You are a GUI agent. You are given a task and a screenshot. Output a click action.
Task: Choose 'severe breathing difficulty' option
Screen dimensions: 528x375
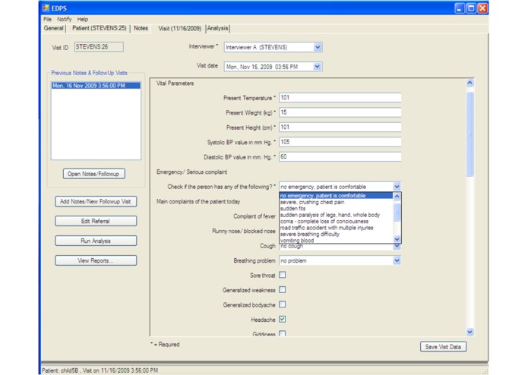pos(336,234)
